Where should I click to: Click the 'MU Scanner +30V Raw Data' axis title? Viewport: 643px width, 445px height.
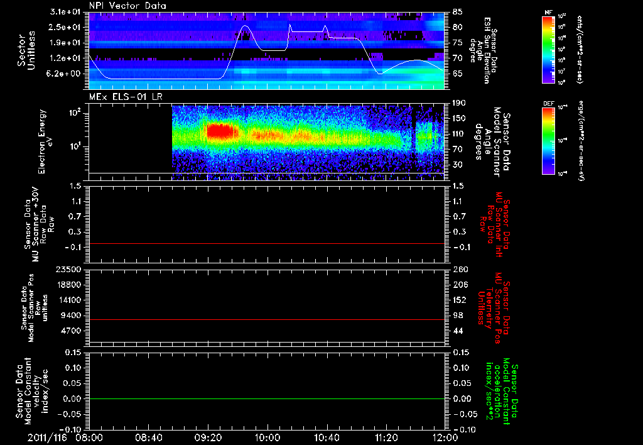tap(39, 224)
